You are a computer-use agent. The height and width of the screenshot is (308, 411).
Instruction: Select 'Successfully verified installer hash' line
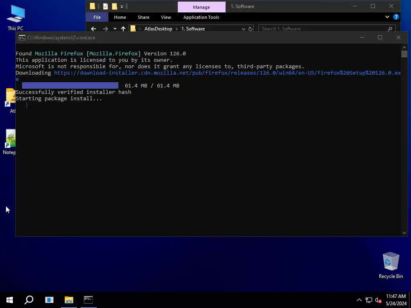pyautogui.click(x=73, y=92)
